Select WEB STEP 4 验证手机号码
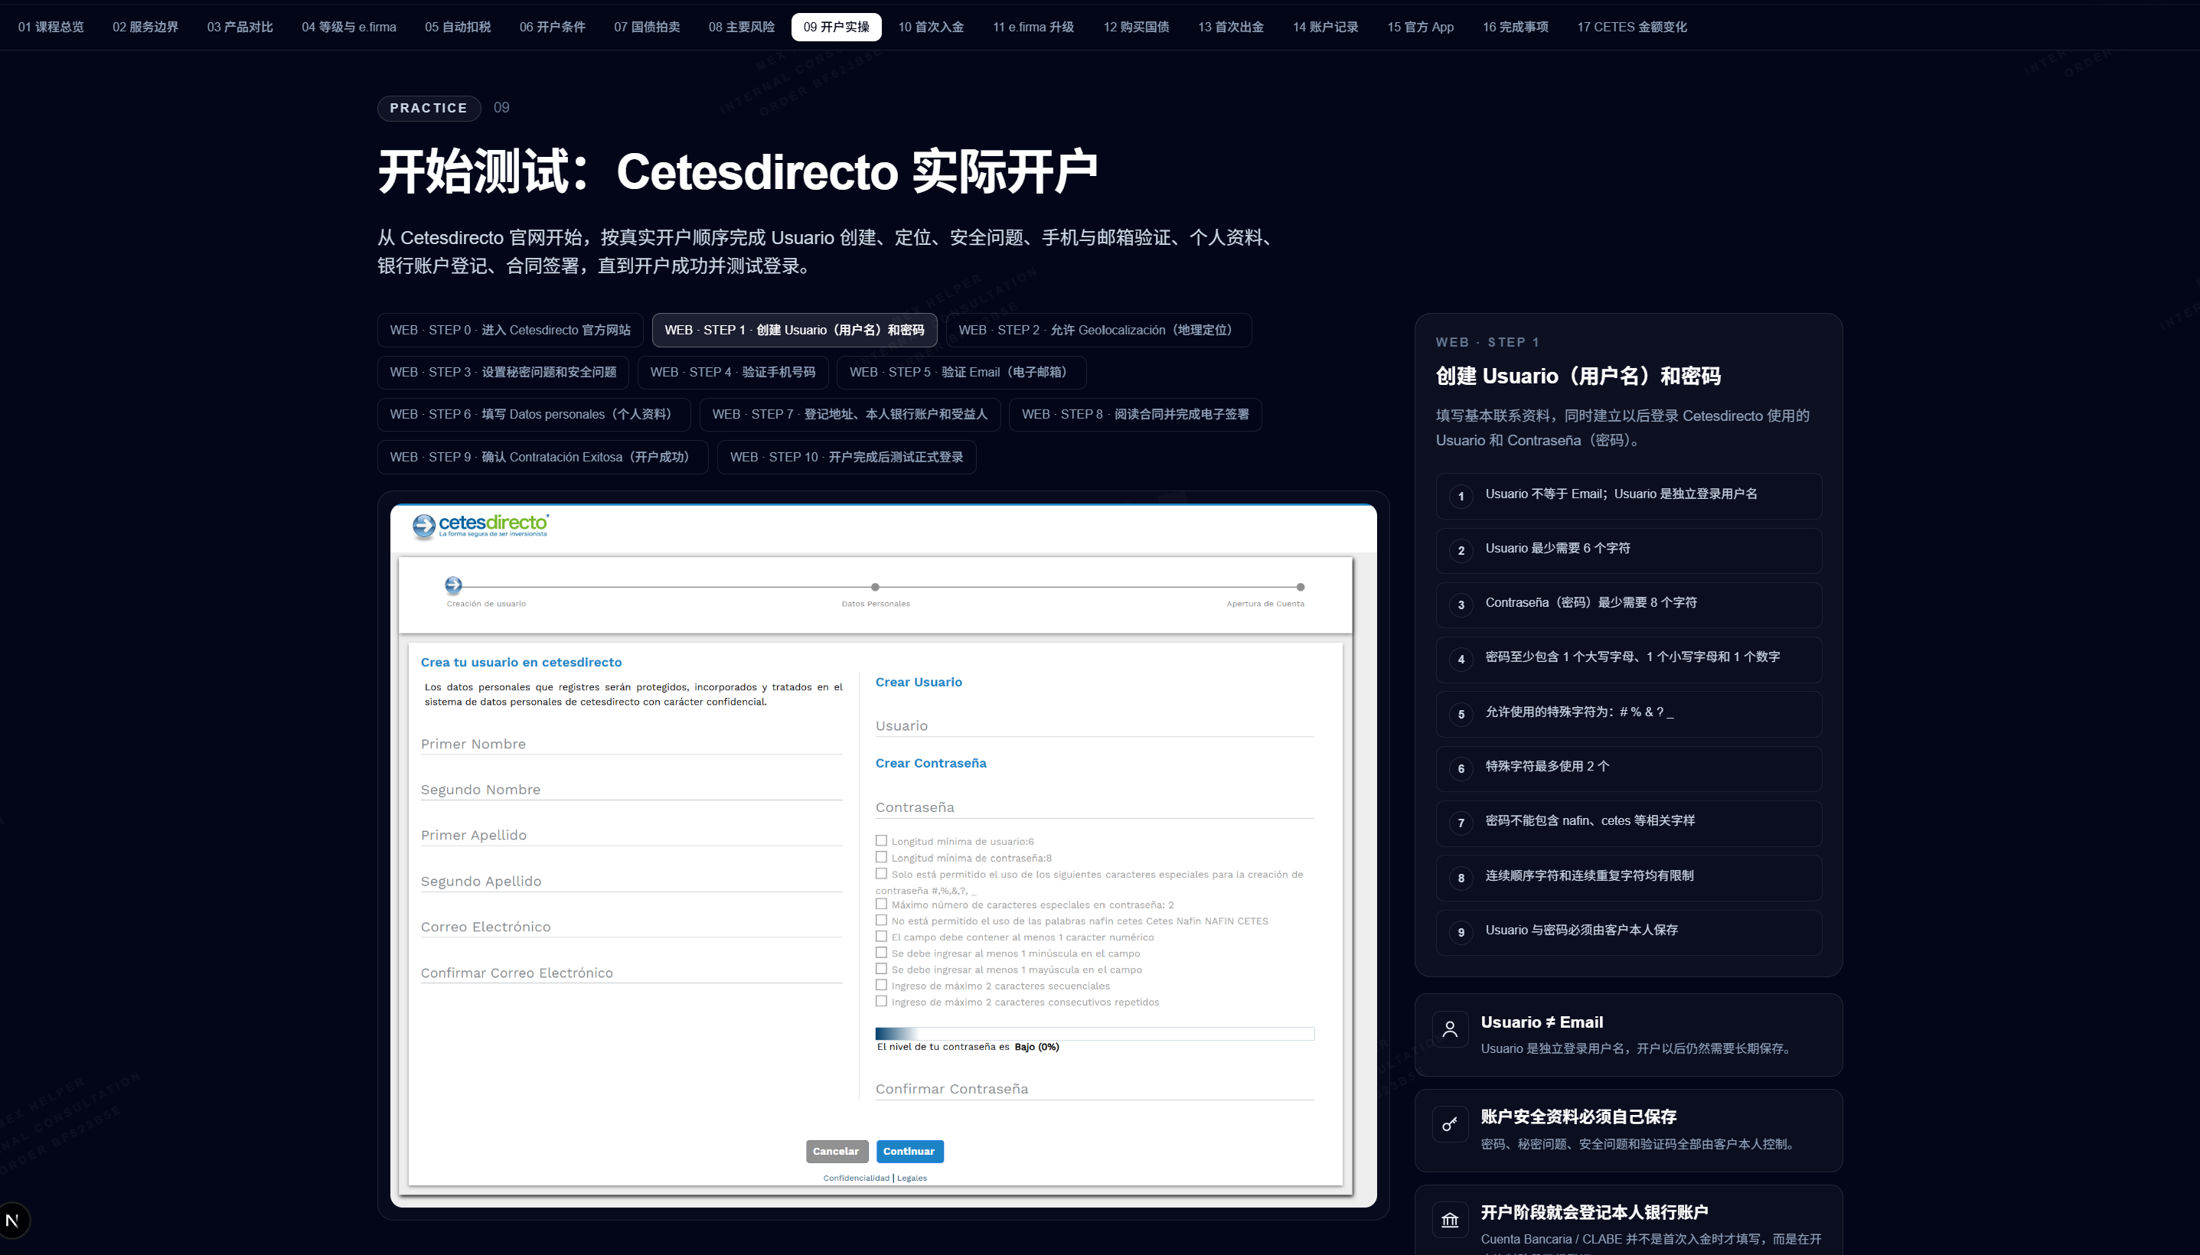The image size is (2200, 1255). tap(733, 373)
